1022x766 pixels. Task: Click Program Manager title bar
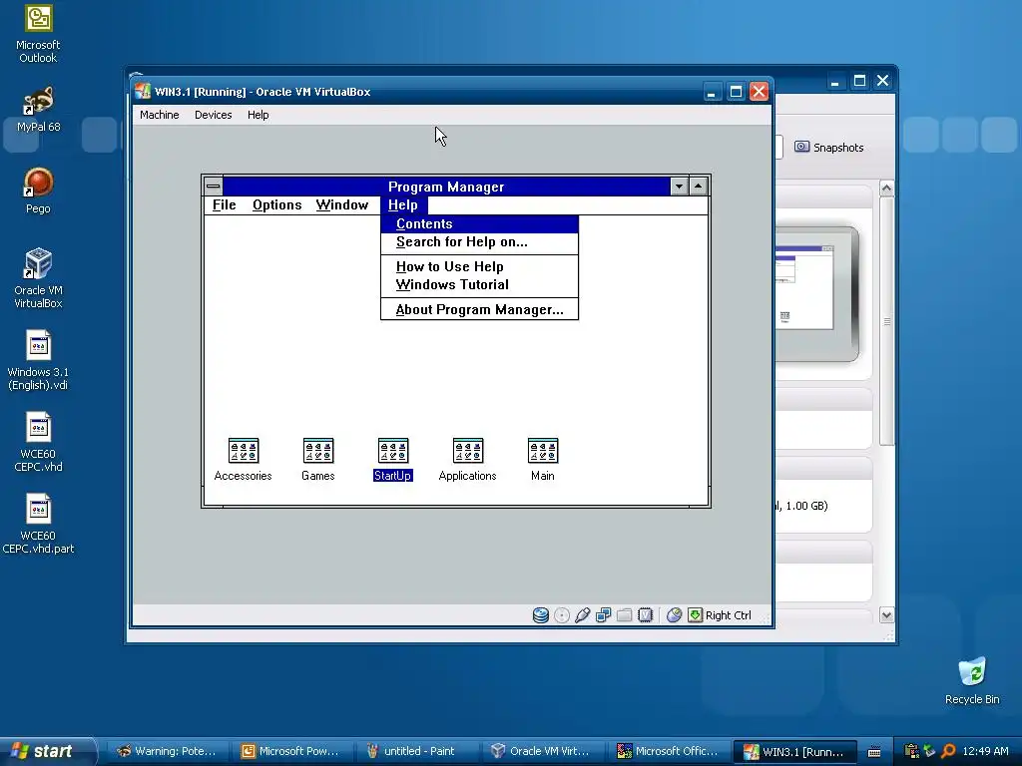pos(446,187)
